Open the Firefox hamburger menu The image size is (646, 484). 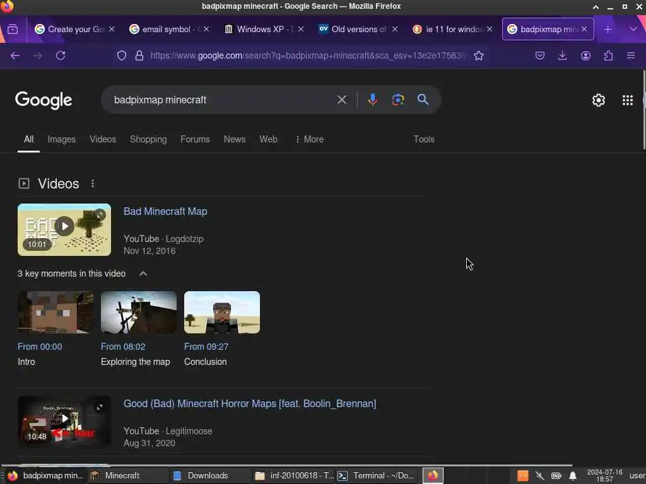tap(631, 55)
